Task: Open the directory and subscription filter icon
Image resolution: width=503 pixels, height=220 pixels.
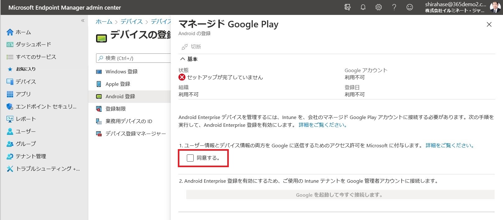Action: click(348, 7)
